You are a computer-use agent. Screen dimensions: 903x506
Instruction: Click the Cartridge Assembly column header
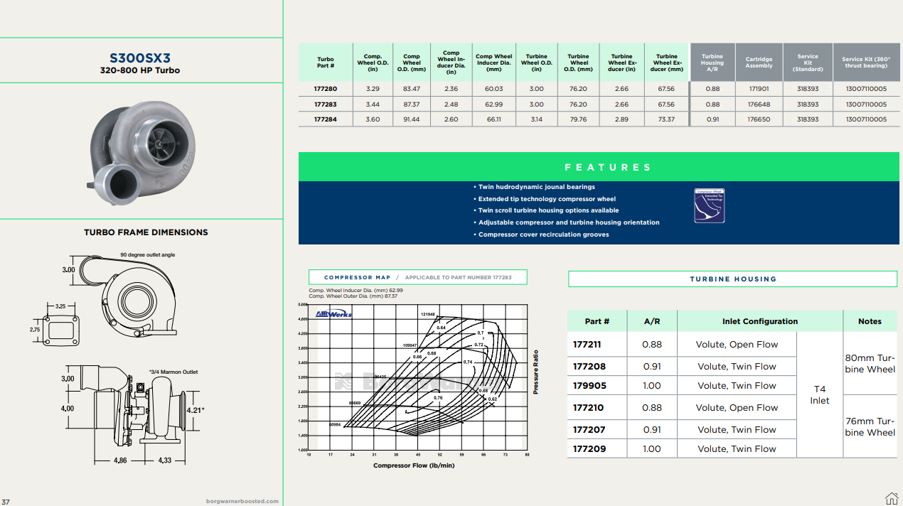pos(759,63)
